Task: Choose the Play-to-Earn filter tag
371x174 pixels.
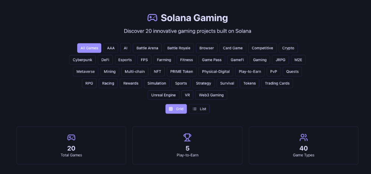Action: [250, 72]
